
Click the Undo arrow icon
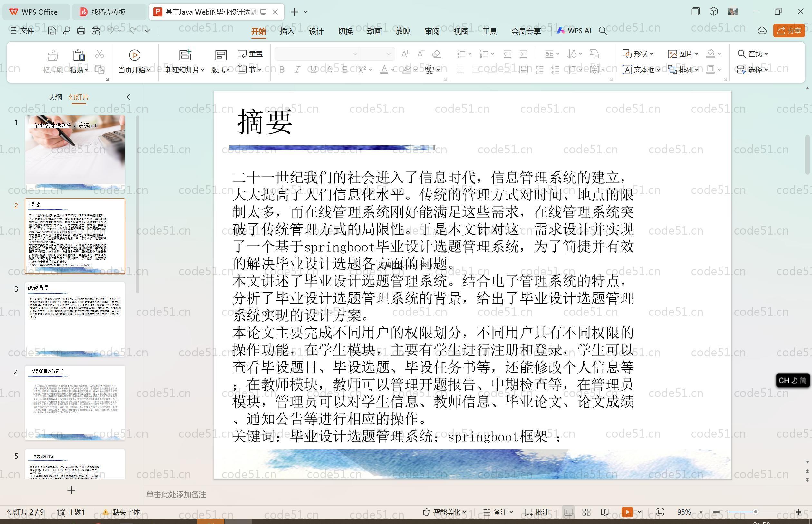(x=111, y=31)
